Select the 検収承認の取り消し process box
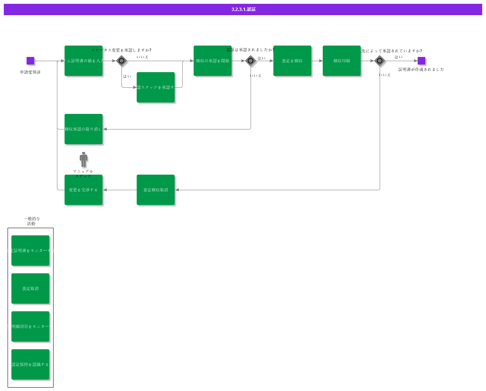Image resolution: width=486 pixels, height=391 pixels. pyautogui.click(x=84, y=129)
